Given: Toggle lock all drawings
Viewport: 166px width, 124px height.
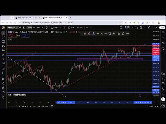Looking at the screenshot, I should pos(3,88).
